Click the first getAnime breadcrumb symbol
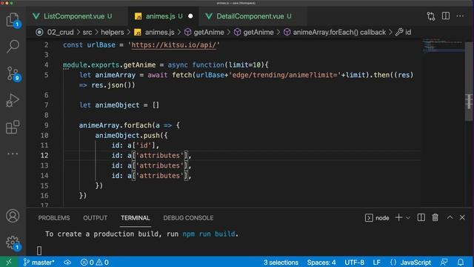Screen dimensions: 474x267 (204, 32)
